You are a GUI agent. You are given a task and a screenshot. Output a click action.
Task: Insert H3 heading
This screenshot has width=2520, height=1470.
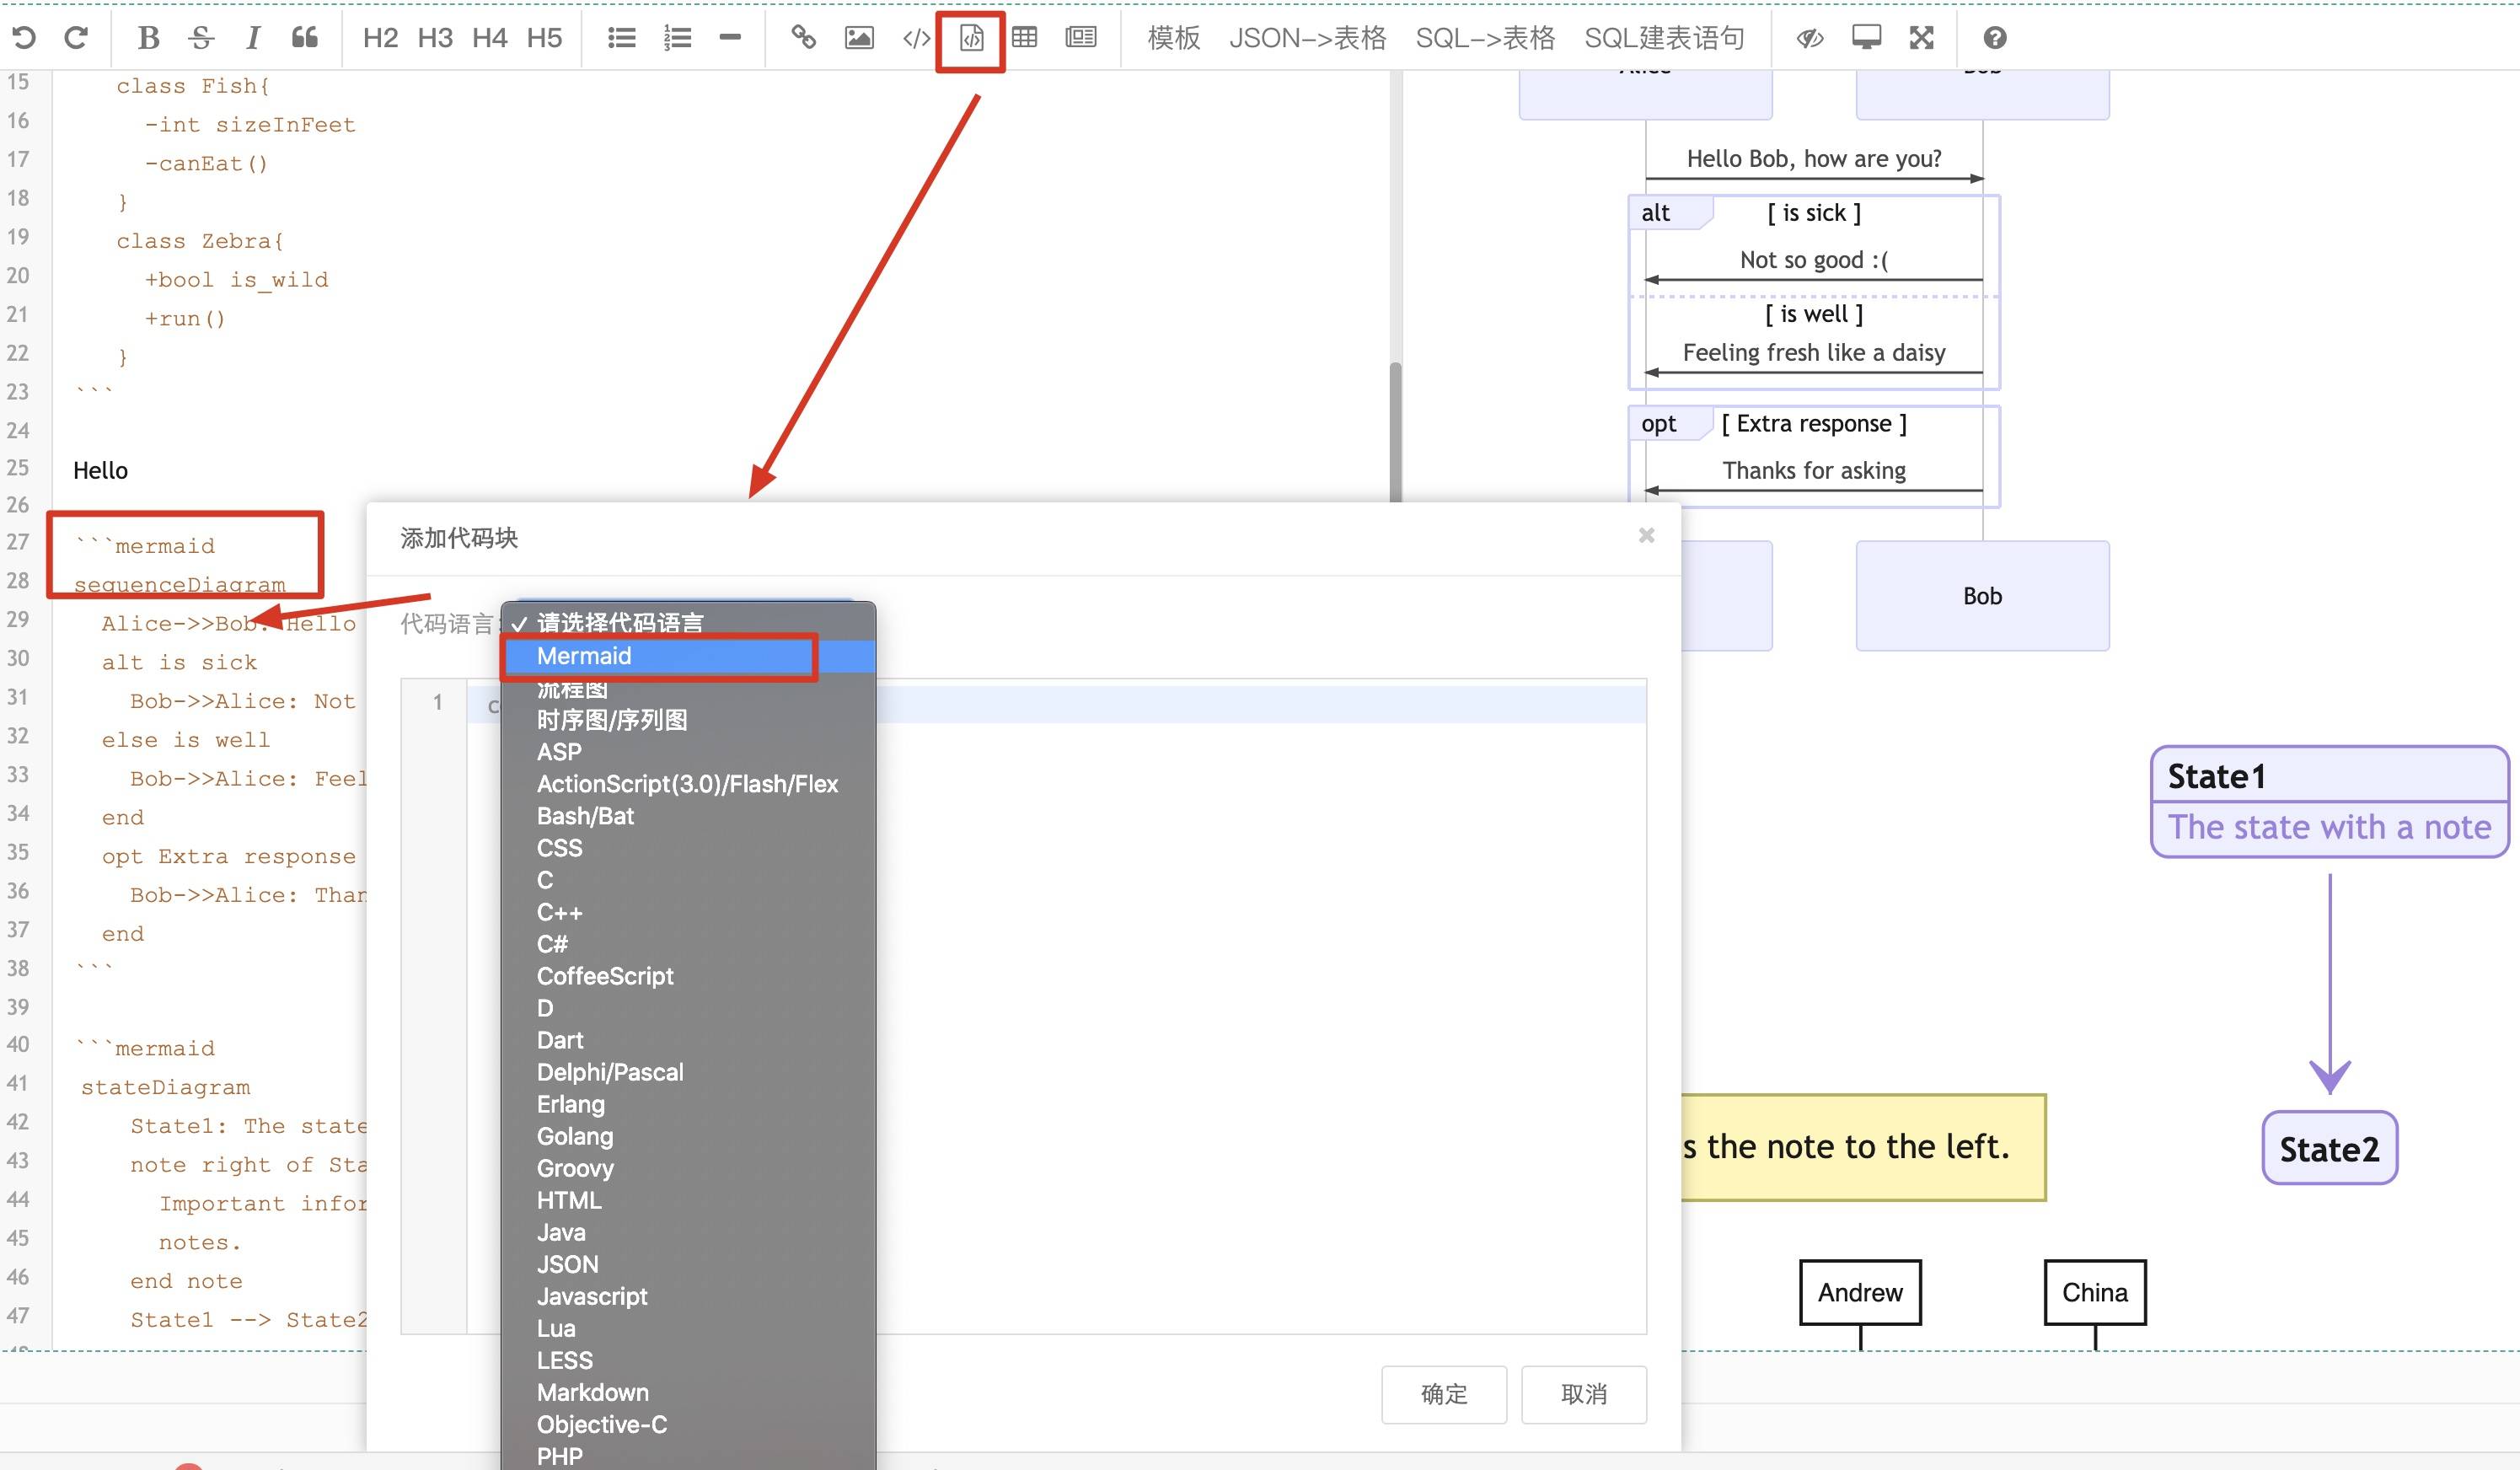click(435, 38)
